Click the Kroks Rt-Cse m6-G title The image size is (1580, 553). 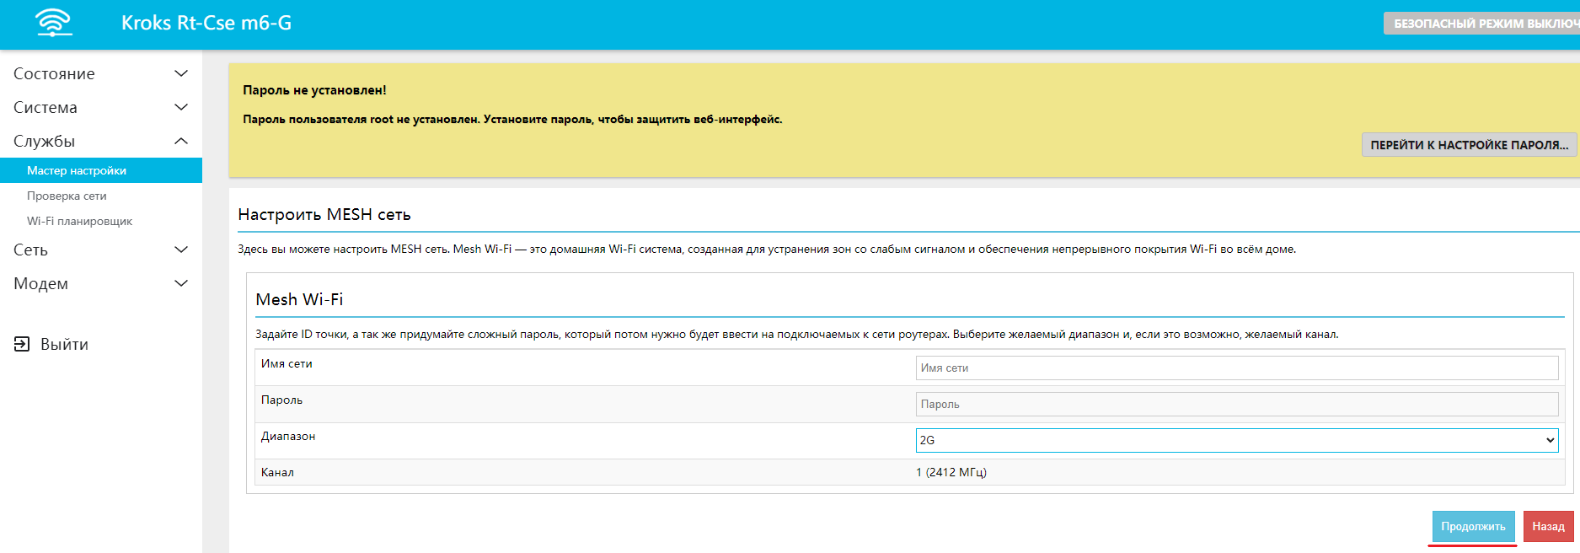pos(206,23)
